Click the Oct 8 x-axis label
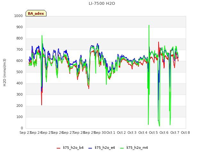205x154 pixels. (185, 133)
